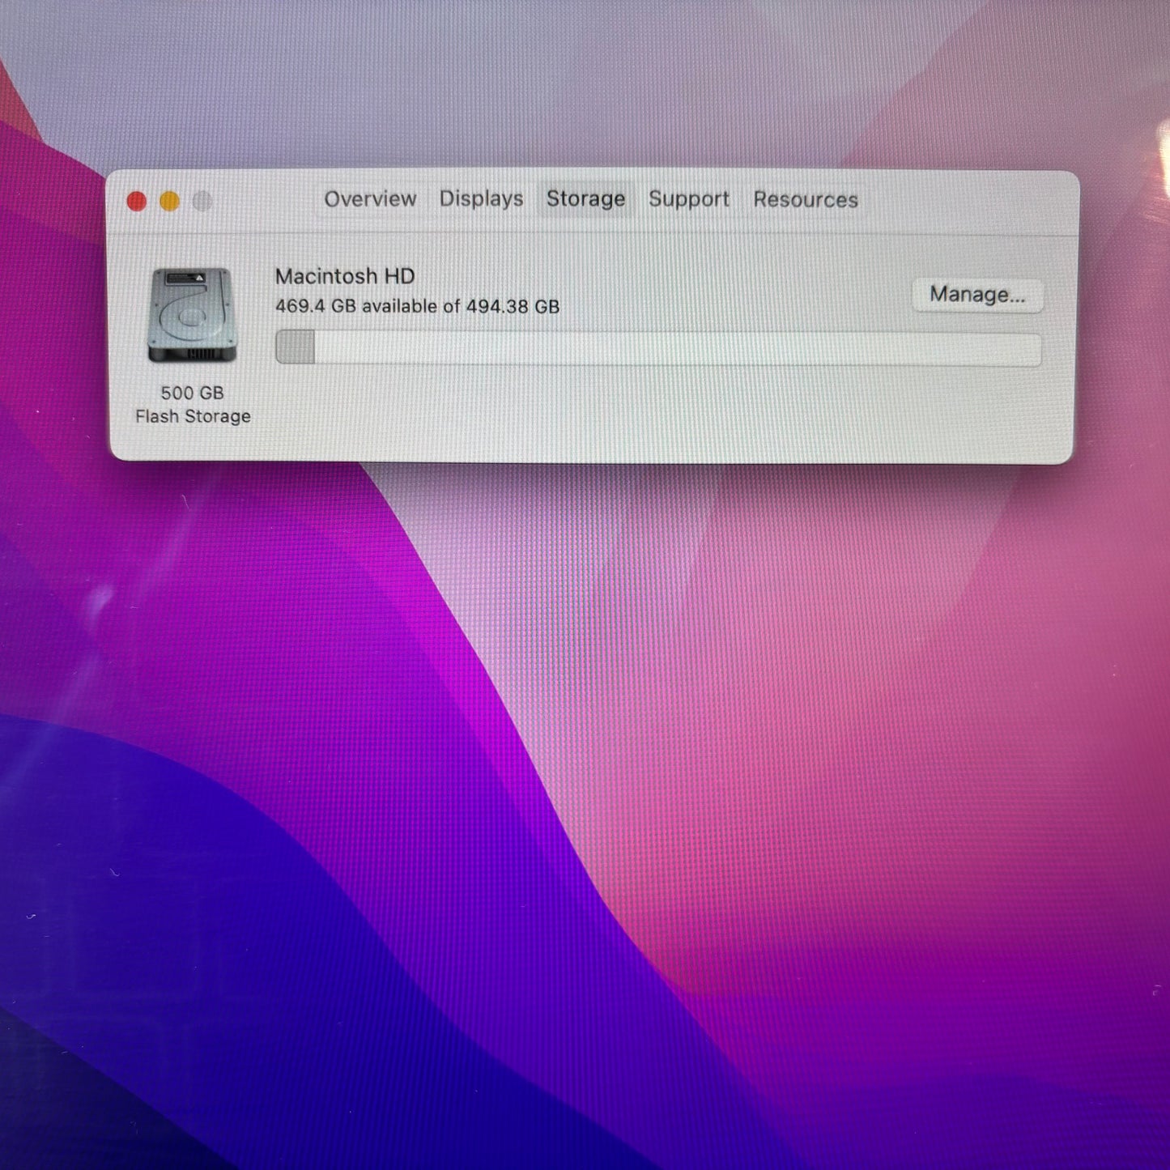Click the 'Flash Storage' label
The width and height of the screenshot is (1170, 1170).
[193, 416]
